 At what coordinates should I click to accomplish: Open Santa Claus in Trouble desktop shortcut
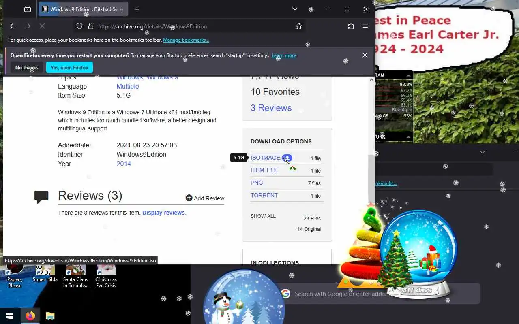(x=75, y=276)
